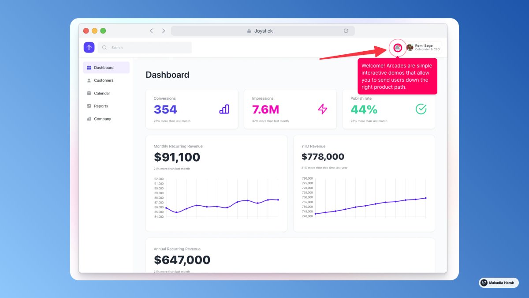Click the 7.6M impressions value
529x298 pixels.
265,109
